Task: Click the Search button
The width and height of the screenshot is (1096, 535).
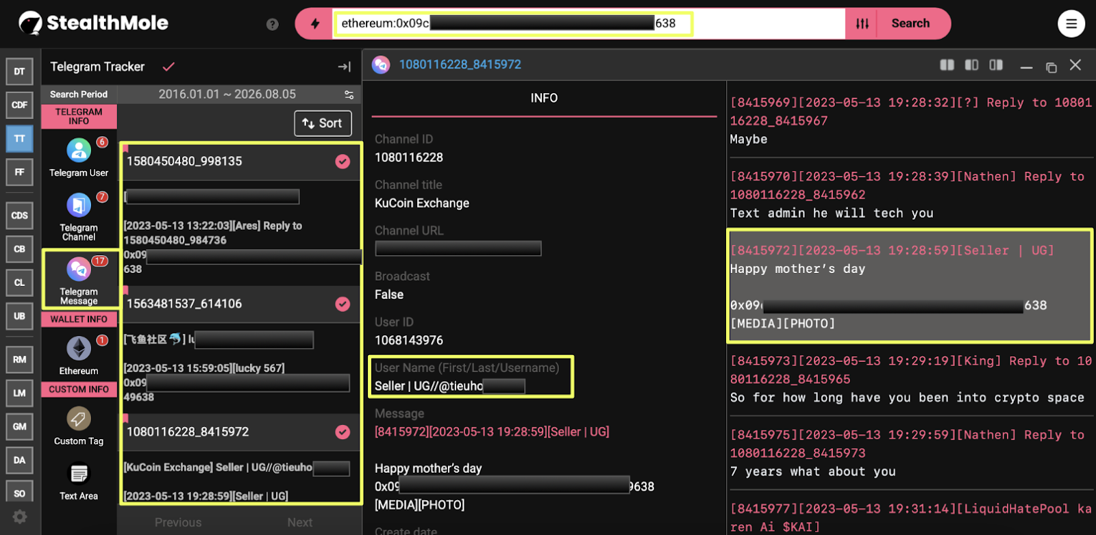Action: (910, 24)
